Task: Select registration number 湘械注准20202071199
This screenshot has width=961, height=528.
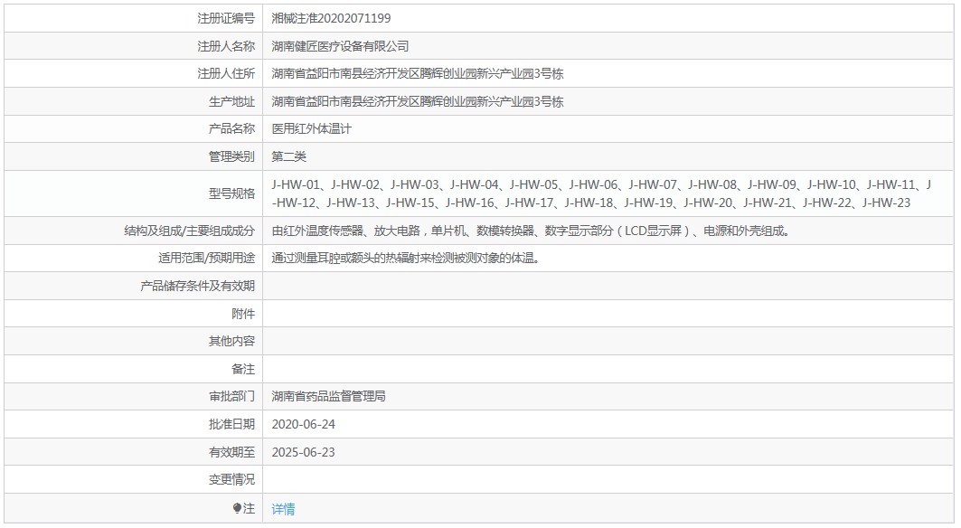Action: coord(331,18)
